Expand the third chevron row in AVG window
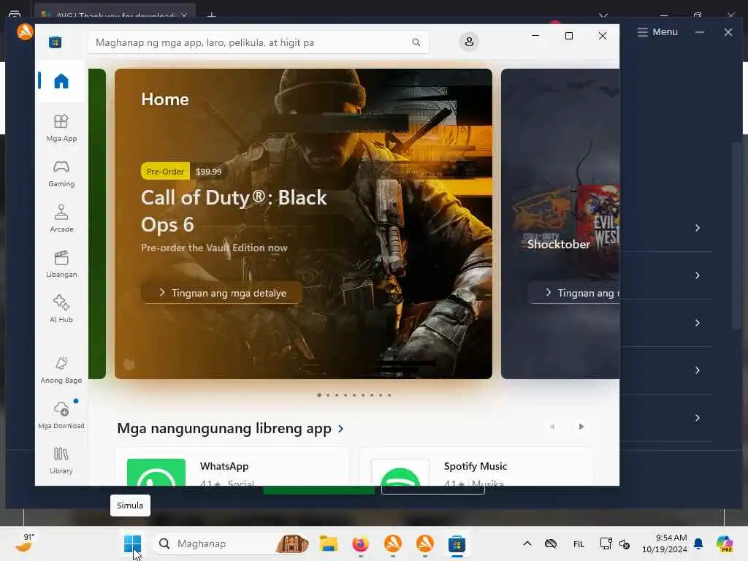Image resolution: width=748 pixels, height=561 pixels. click(x=698, y=323)
